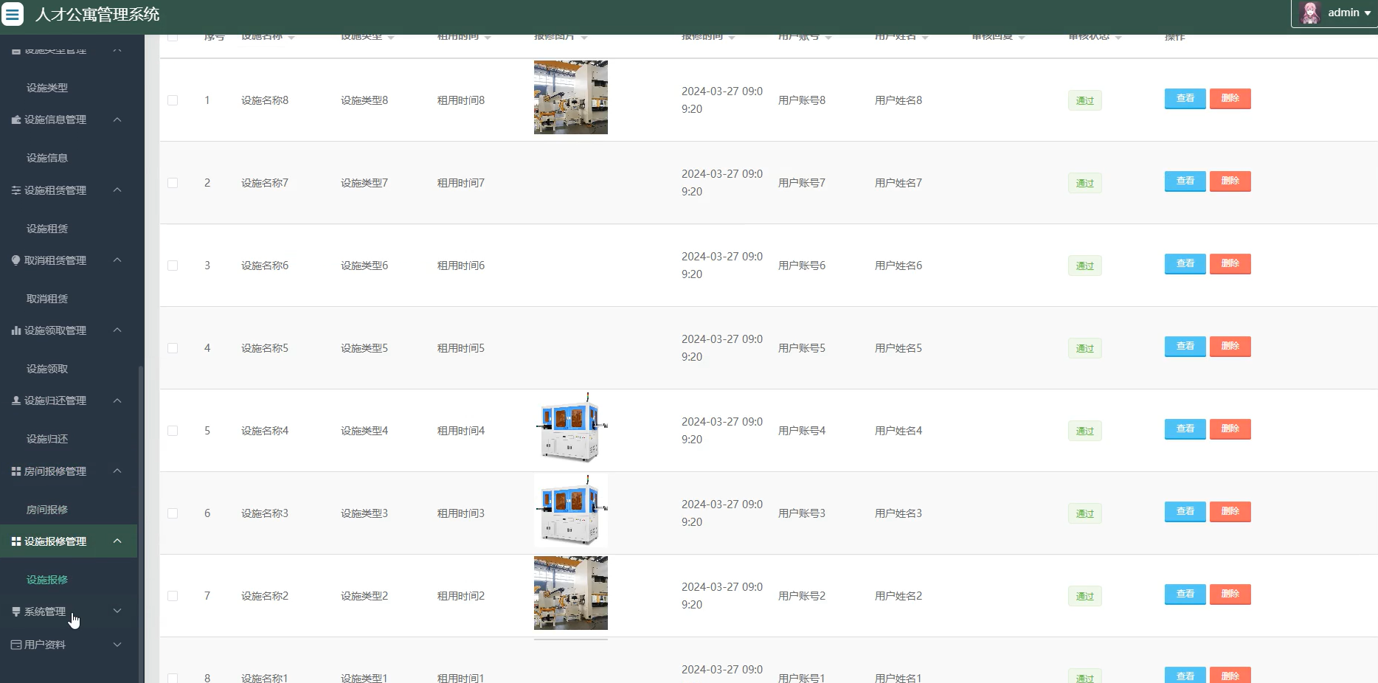The height and width of the screenshot is (683, 1378).
Task: Tick the checkbox for row 设施名称4
Action: click(x=173, y=431)
